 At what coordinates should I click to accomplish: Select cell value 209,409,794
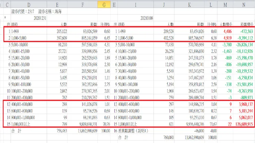pyautogui.click(x=196, y=98)
